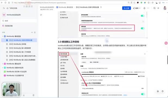Open the user profile avatar

tap(165, 8)
